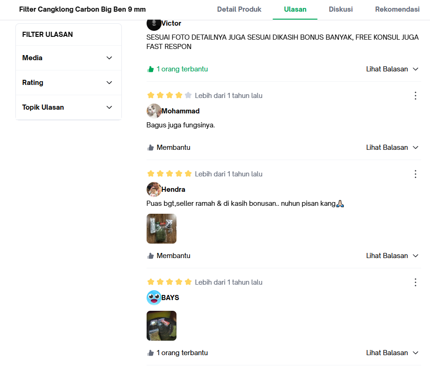Open three-dot menu on BAYS's review
This screenshot has width=430, height=378.
[415, 282]
